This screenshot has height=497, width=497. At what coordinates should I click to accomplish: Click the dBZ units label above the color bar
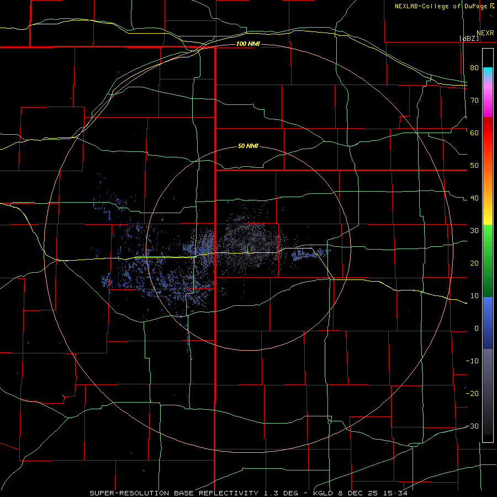coord(469,38)
